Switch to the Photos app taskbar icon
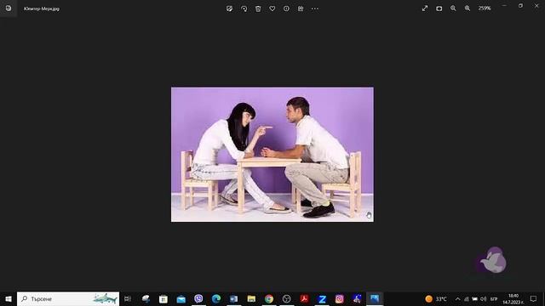This screenshot has height=306, width=545. [x=375, y=298]
